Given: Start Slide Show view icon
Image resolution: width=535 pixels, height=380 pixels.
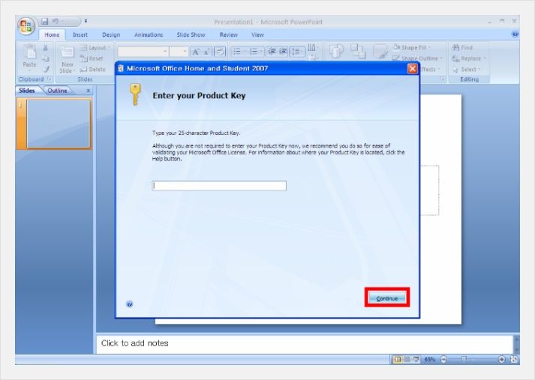Looking at the screenshot, I should click(416, 359).
